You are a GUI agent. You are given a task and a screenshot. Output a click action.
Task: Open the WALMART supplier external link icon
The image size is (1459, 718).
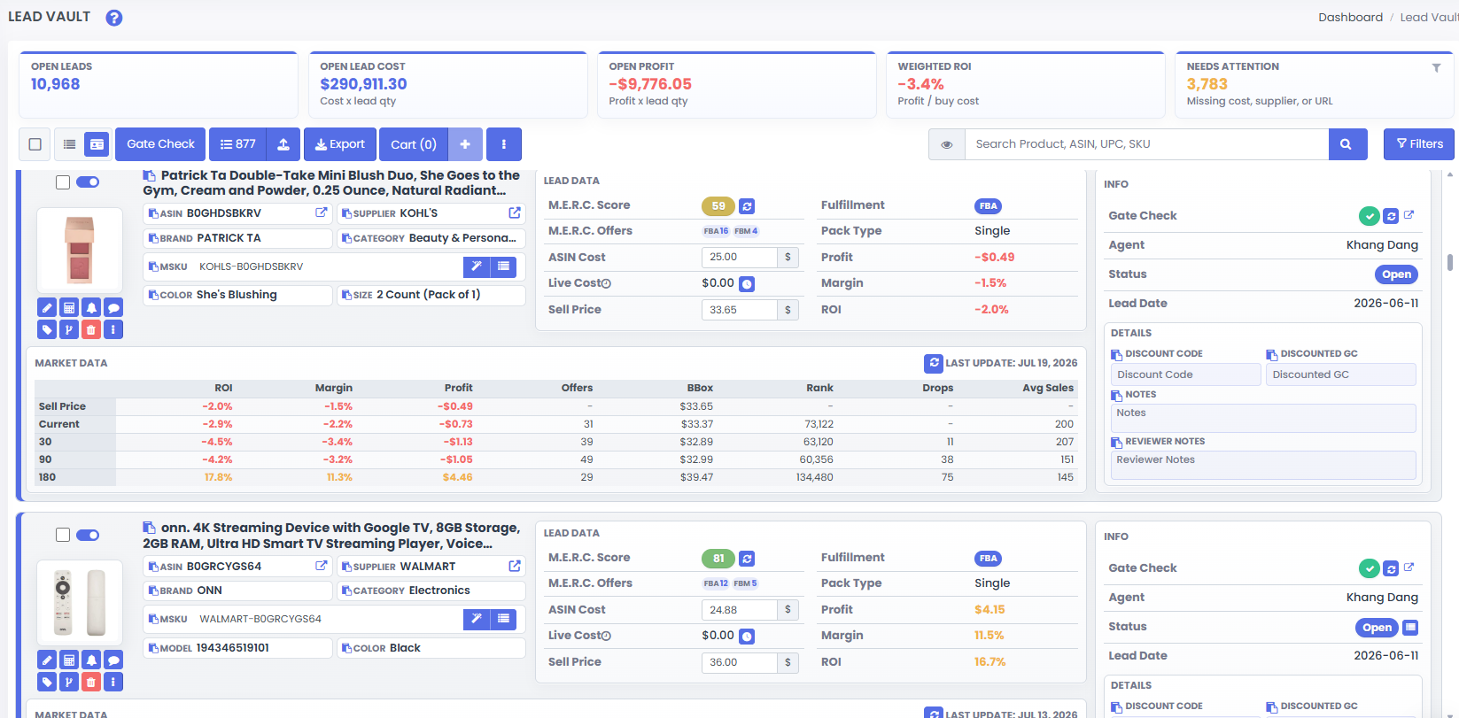tap(515, 566)
